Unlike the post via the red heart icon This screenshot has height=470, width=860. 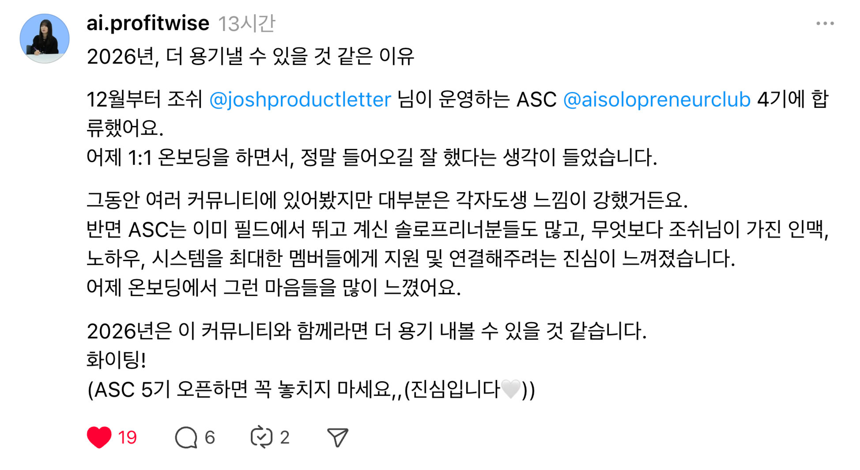99,437
